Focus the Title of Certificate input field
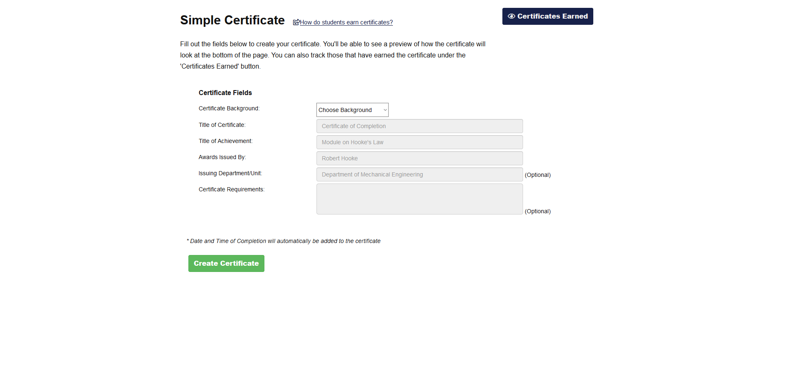 pyautogui.click(x=419, y=126)
